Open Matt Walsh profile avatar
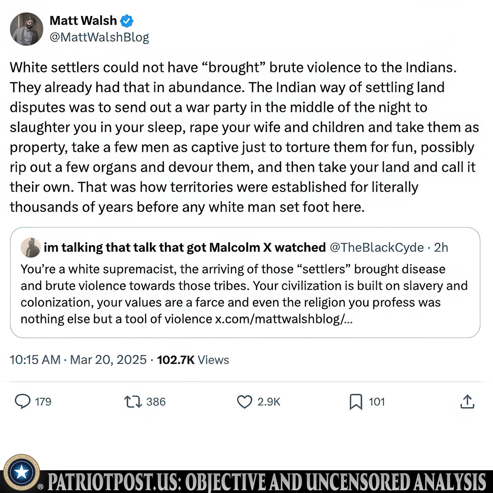 click(x=26, y=29)
